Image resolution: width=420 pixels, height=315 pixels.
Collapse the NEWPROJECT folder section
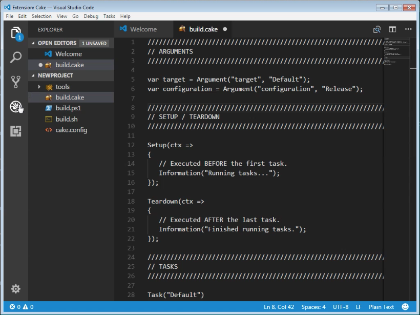(x=33, y=75)
